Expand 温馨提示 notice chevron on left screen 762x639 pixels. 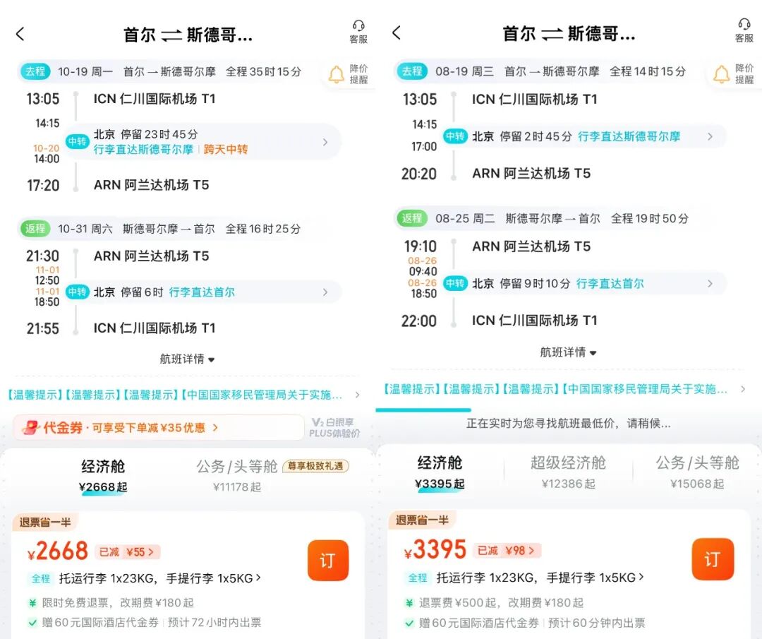(x=357, y=395)
